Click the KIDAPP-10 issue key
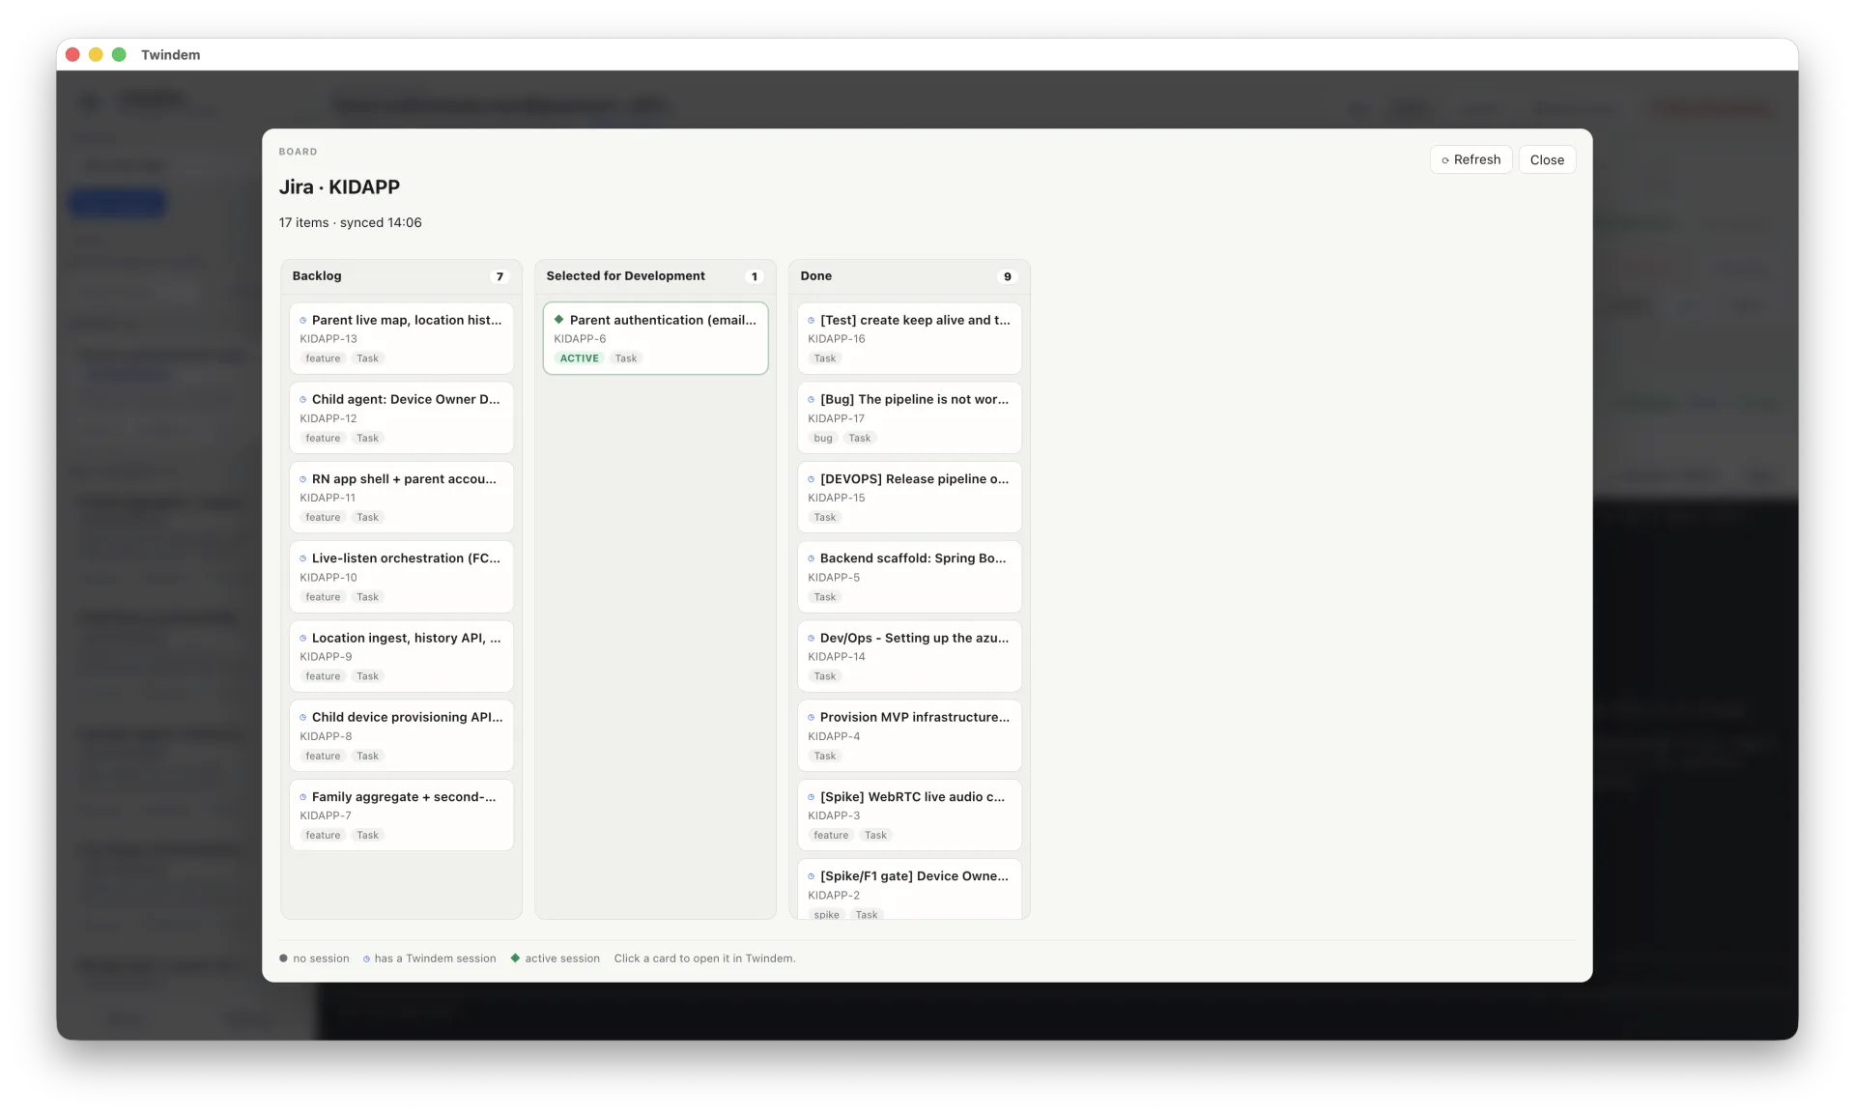 (328, 578)
